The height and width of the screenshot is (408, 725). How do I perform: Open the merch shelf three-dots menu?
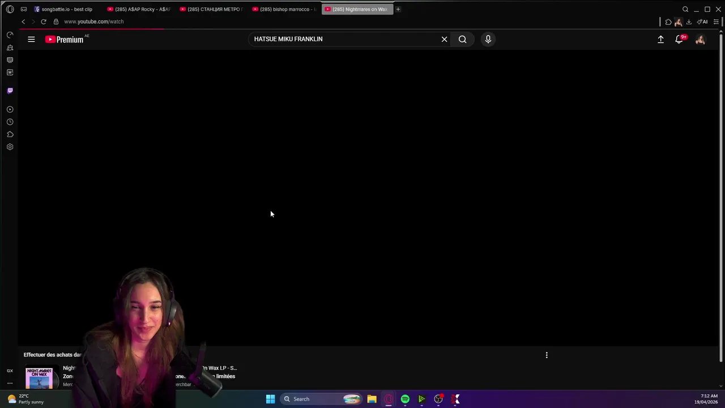[547, 355]
